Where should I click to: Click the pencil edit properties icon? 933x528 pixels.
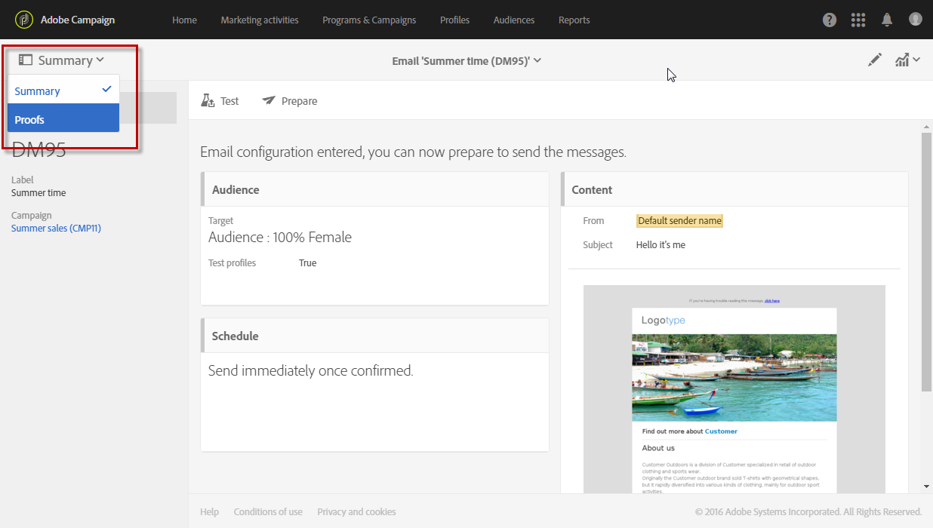(x=874, y=60)
